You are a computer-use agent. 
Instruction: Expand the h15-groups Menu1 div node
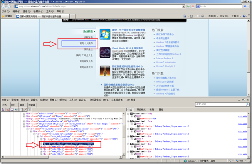[x=24, y=116]
